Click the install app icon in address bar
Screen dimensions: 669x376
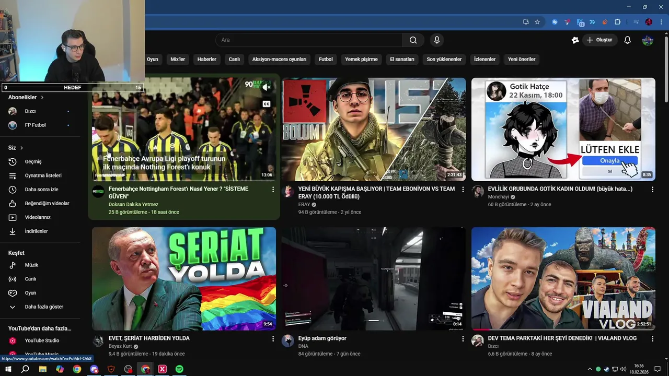(526, 22)
